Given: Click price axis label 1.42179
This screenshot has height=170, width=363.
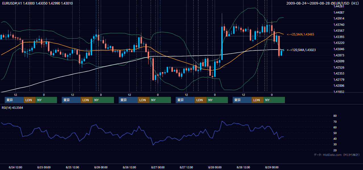Looking at the screenshot, I should coord(339,80).
